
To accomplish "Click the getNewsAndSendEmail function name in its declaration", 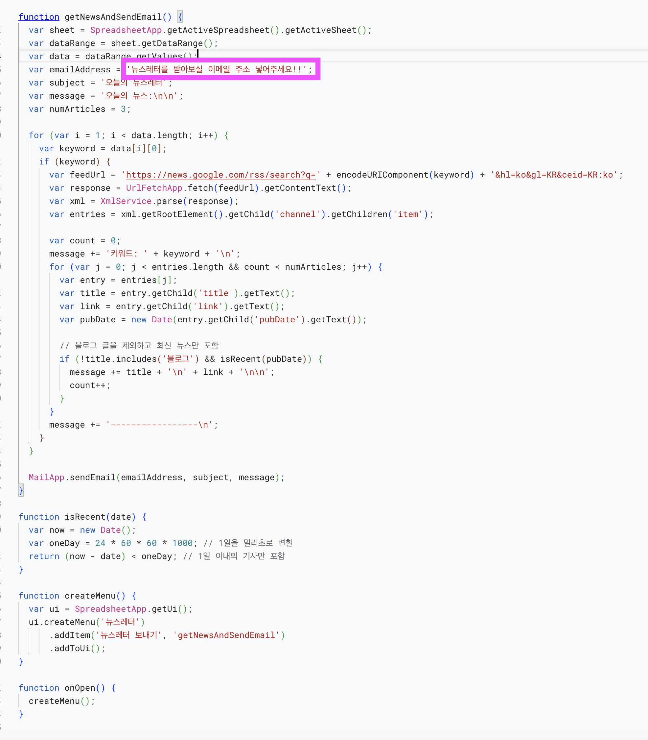I will tap(113, 17).
